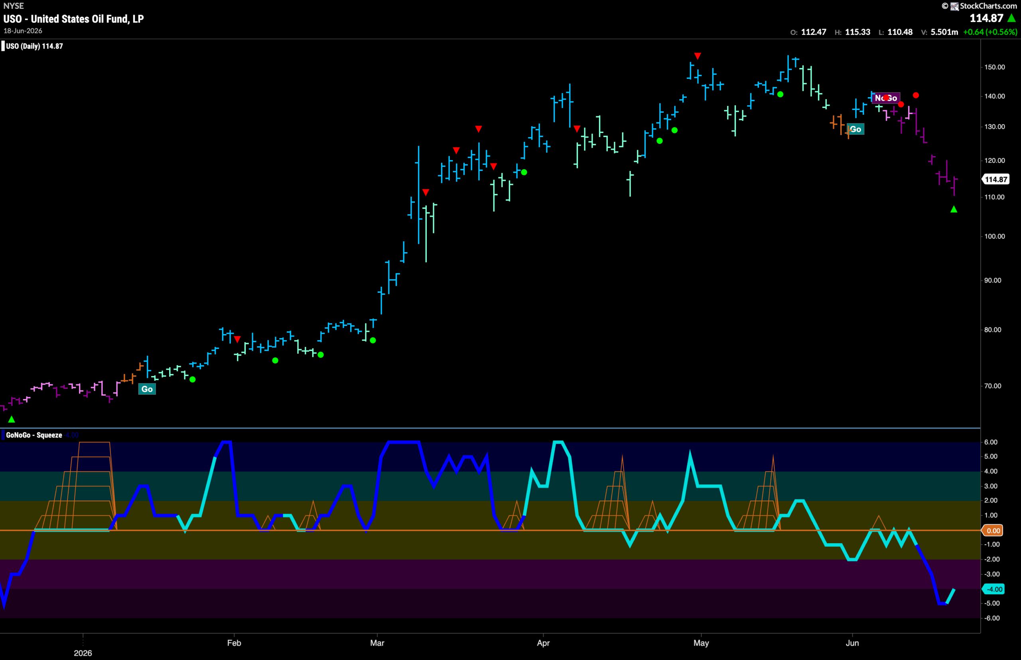Click the 'May' label on the time axis

(701, 643)
